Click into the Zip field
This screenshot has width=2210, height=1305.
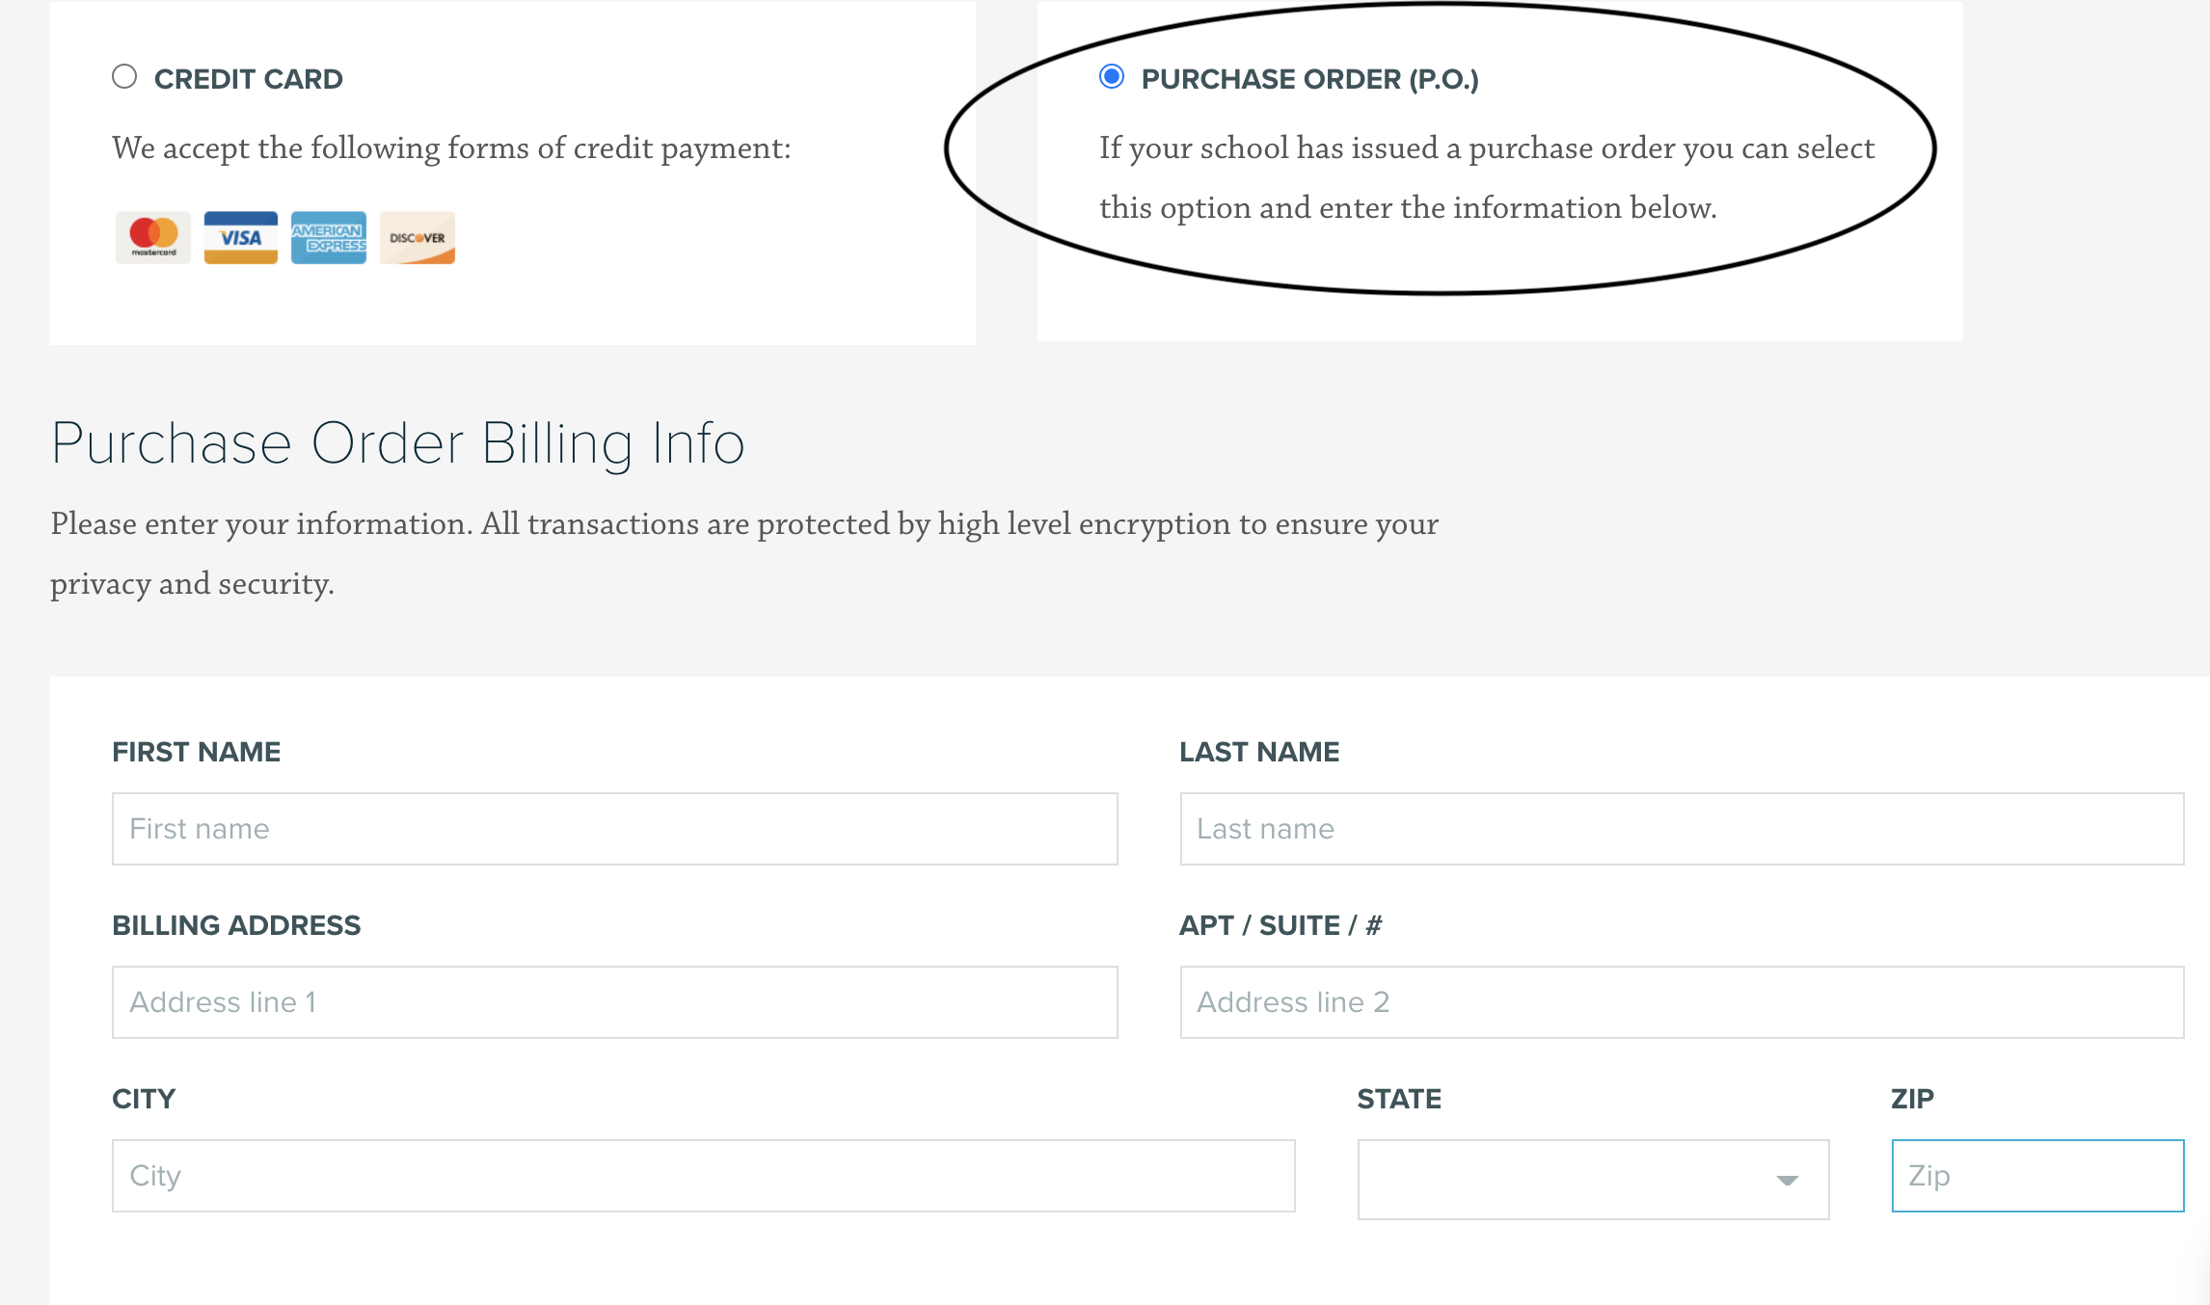pyautogui.click(x=2037, y=1176)
